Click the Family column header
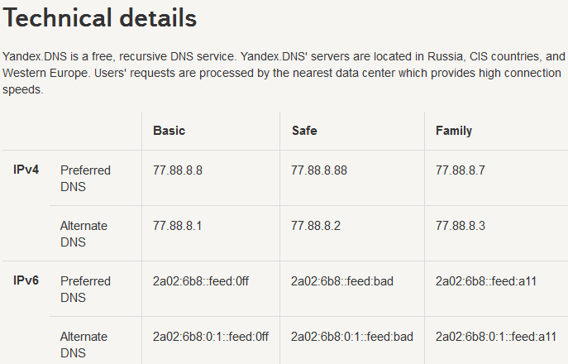568x364 pixels. (454, 131)
